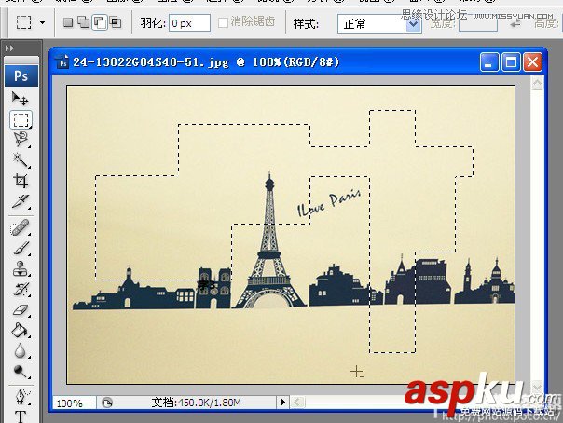Select the Type tool
Screen dimensions: 563x423
tap(21, 416)
